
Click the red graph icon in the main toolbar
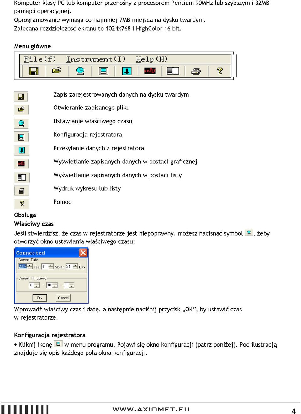pyautogui.click(x=150, y=71)
